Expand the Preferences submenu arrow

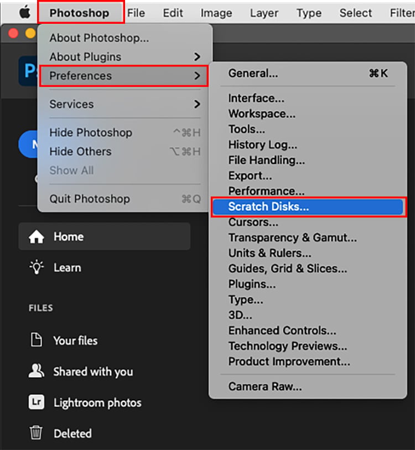(x=197, y=76)
